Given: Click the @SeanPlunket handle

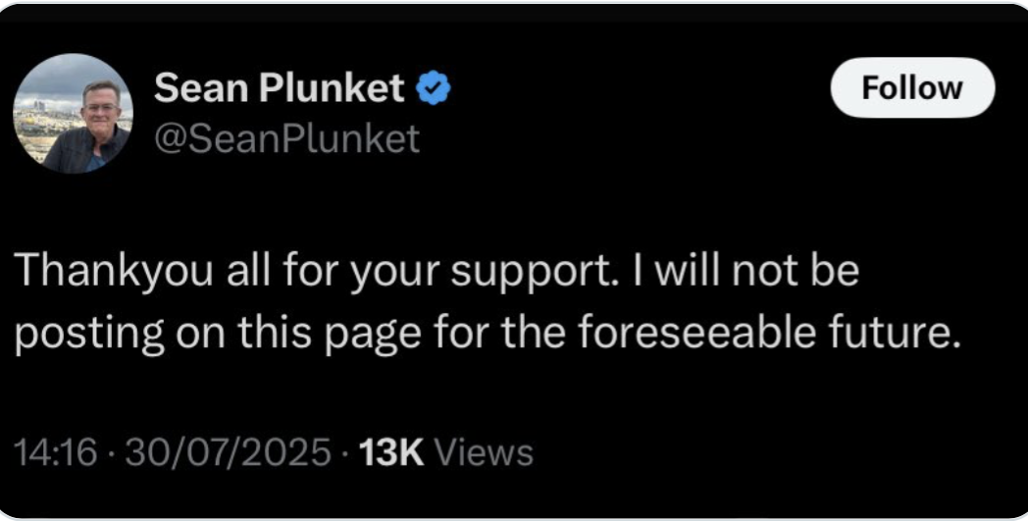Looking at the screenshot, I should [x=286, y=138].
